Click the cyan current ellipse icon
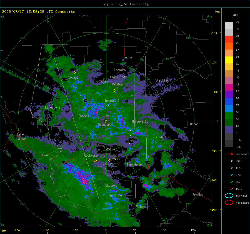 tap(229, 196)
